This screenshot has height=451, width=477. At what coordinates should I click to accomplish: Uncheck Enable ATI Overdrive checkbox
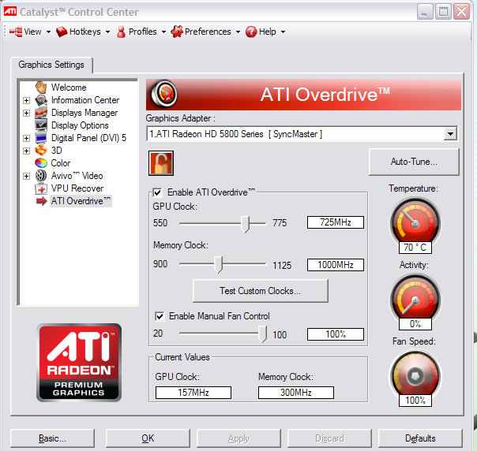(158, 192)
